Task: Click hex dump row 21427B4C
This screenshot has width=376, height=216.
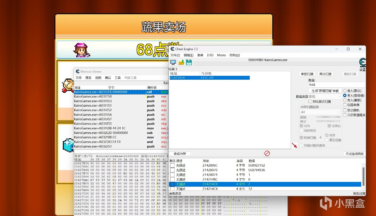Action: (x=121, y=167)
